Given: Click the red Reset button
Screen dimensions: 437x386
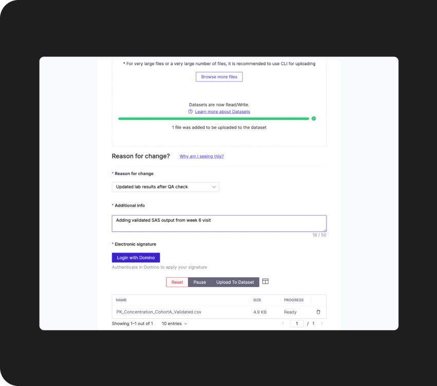Looking at the screenshot, I should tap(177, 282).
